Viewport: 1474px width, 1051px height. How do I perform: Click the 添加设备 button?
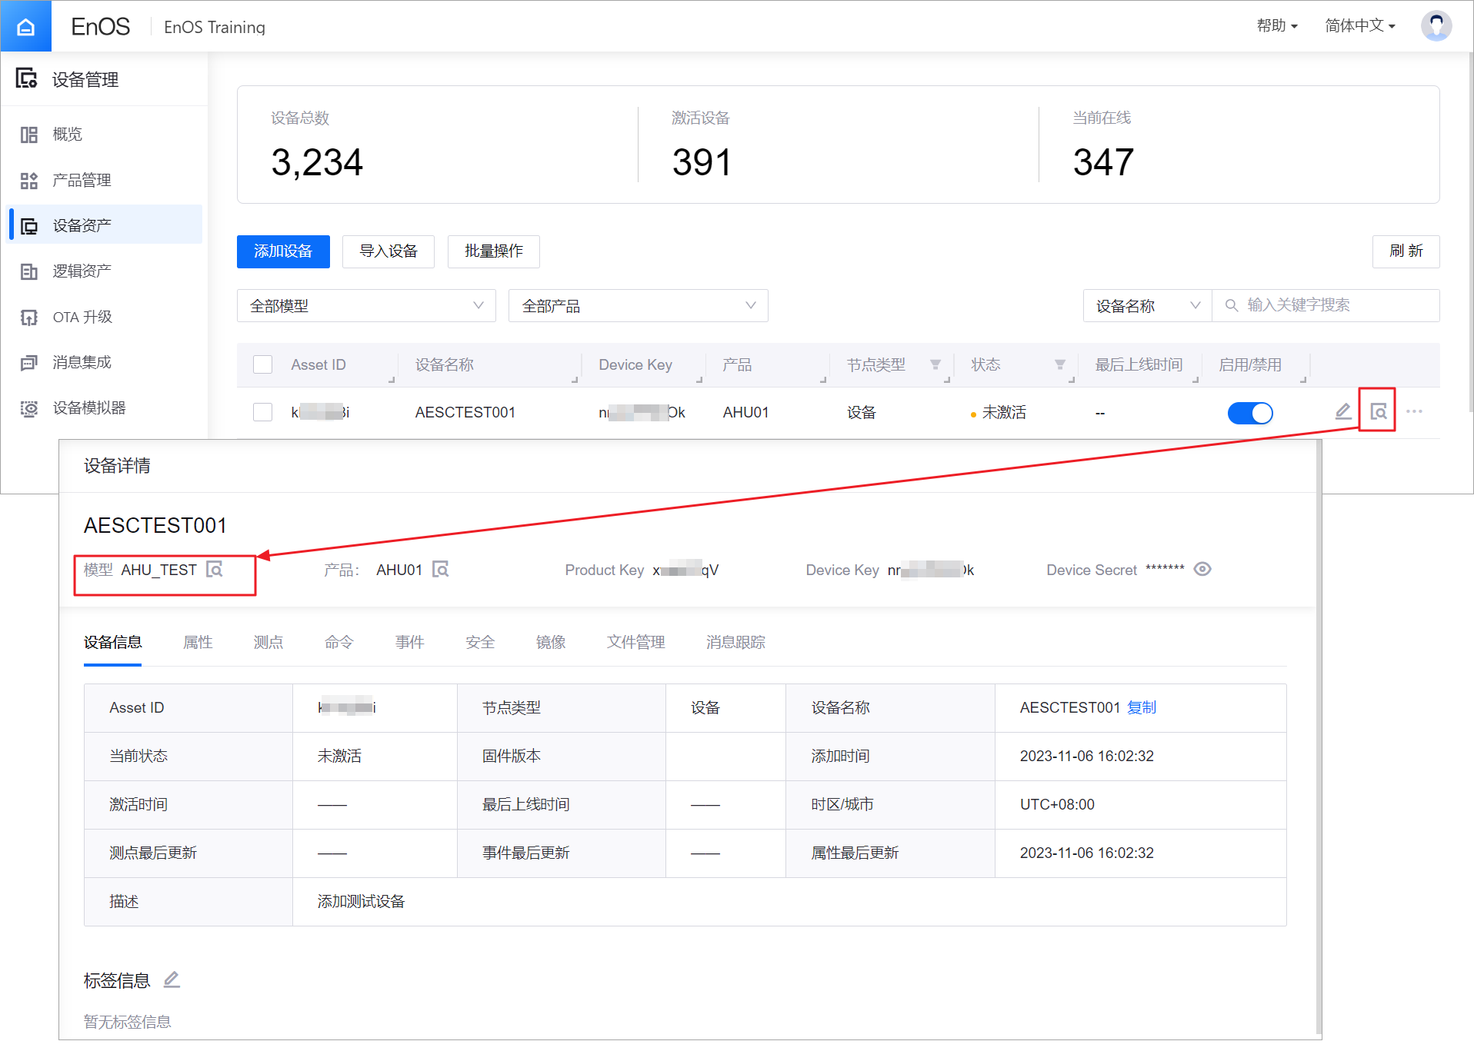pos(283,251)
